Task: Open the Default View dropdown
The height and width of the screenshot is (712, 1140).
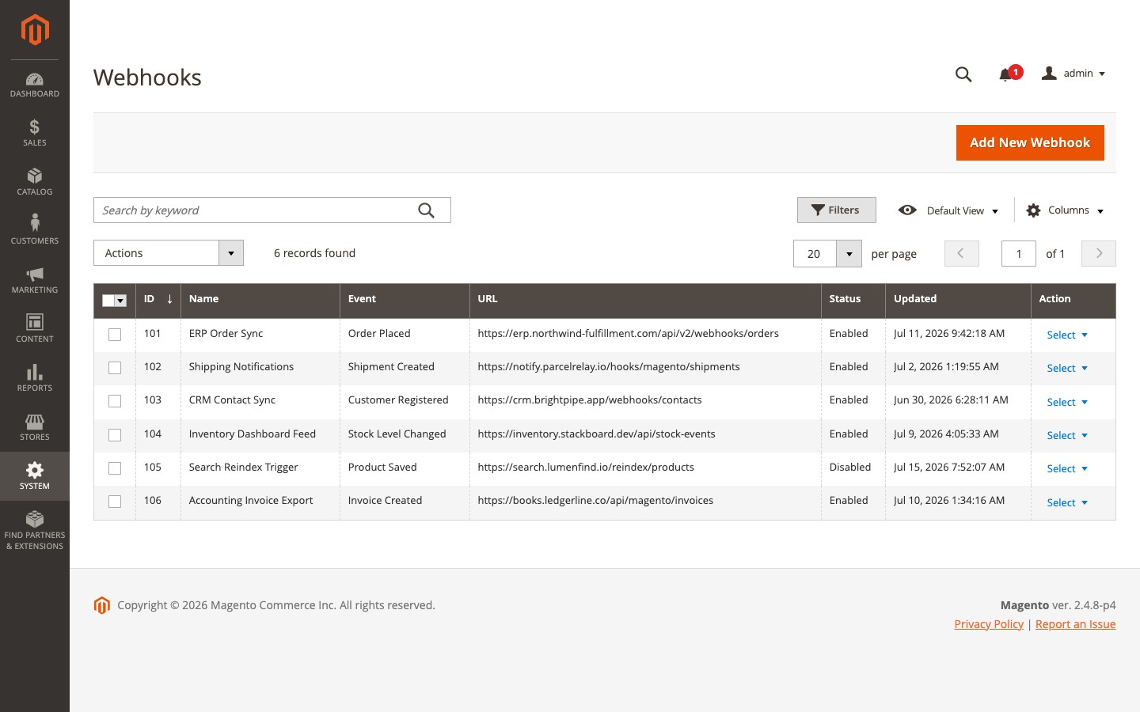Action: click(x=948, y=210)
